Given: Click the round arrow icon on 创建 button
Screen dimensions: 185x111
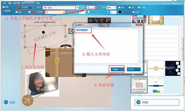Looking at the screenshot, I should tap(138, 102).
